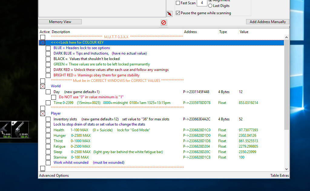The image size is (310, 191).
Task: Tick the Do NOT use "0" warning checkbox
Action: click(x=54, y=97)
